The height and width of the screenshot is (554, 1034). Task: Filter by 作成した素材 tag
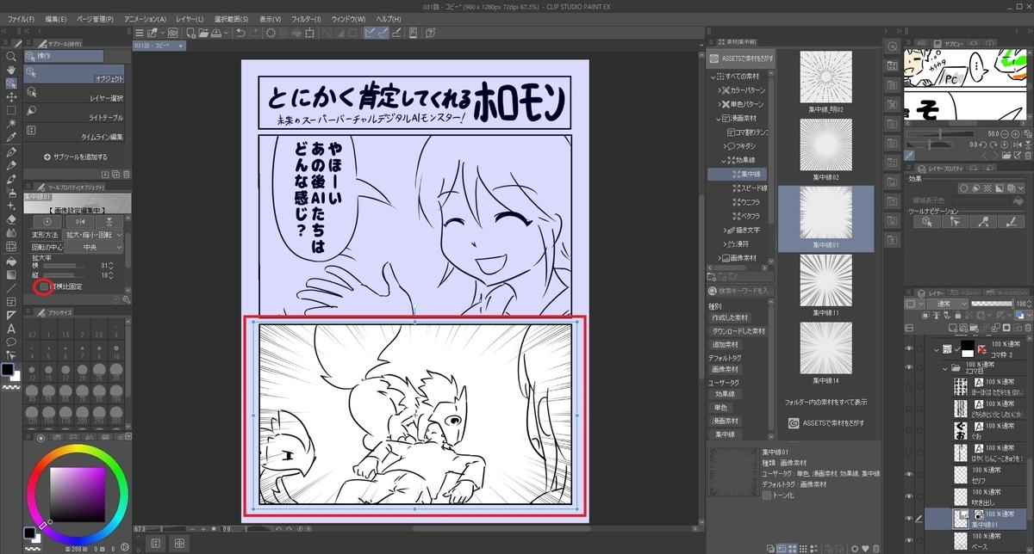(x=730, y=317)
